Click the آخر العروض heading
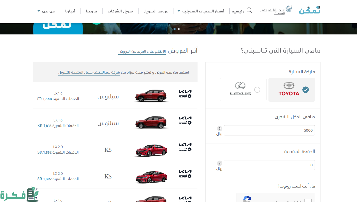The width and height of the screenshot is (357, 202). 183,50
